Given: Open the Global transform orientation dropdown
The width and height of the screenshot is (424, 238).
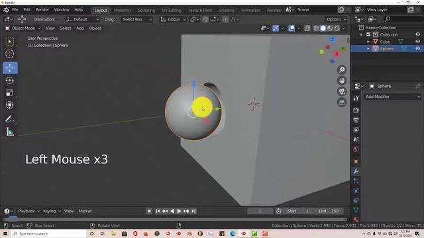Looking at the screenshot, I should (x=173, y=19).
